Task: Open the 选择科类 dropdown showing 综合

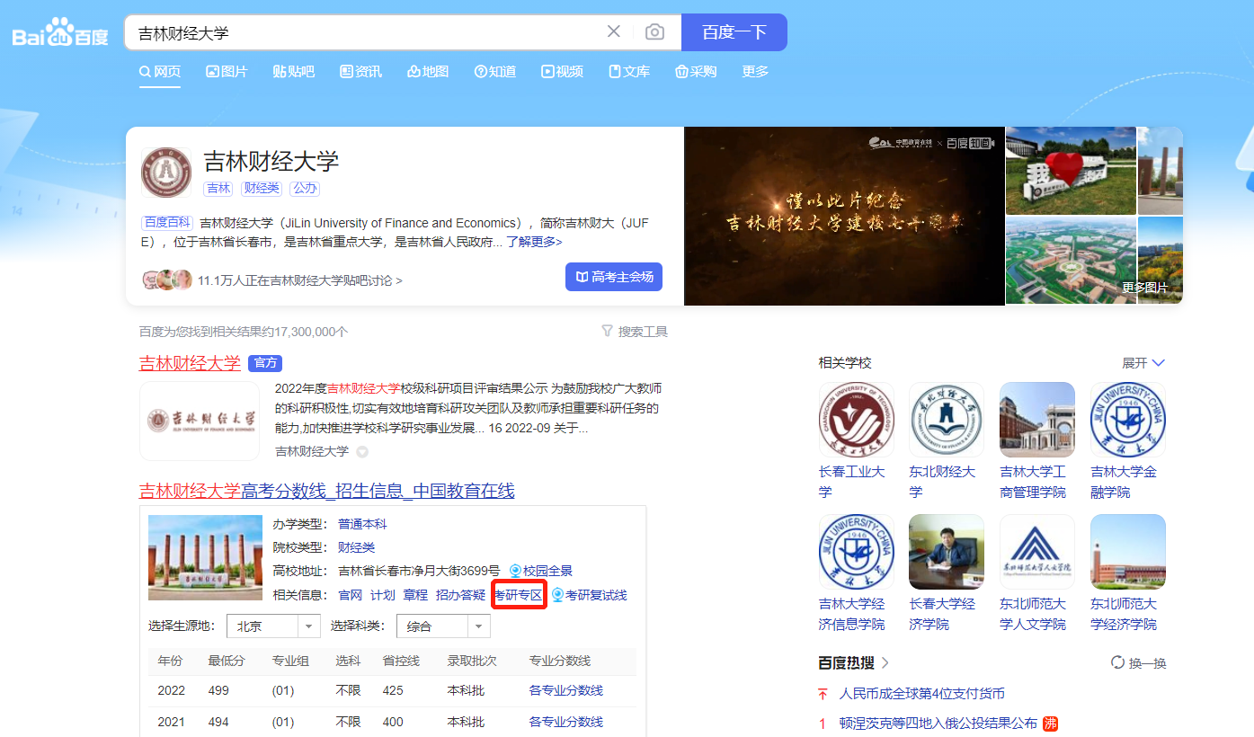Action: [x=443, y=626]
